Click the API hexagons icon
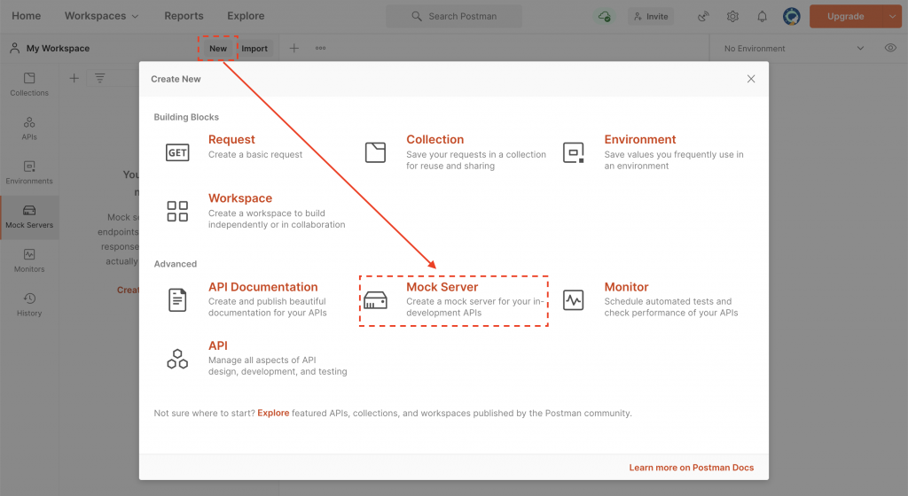 (x=177, y=359)
